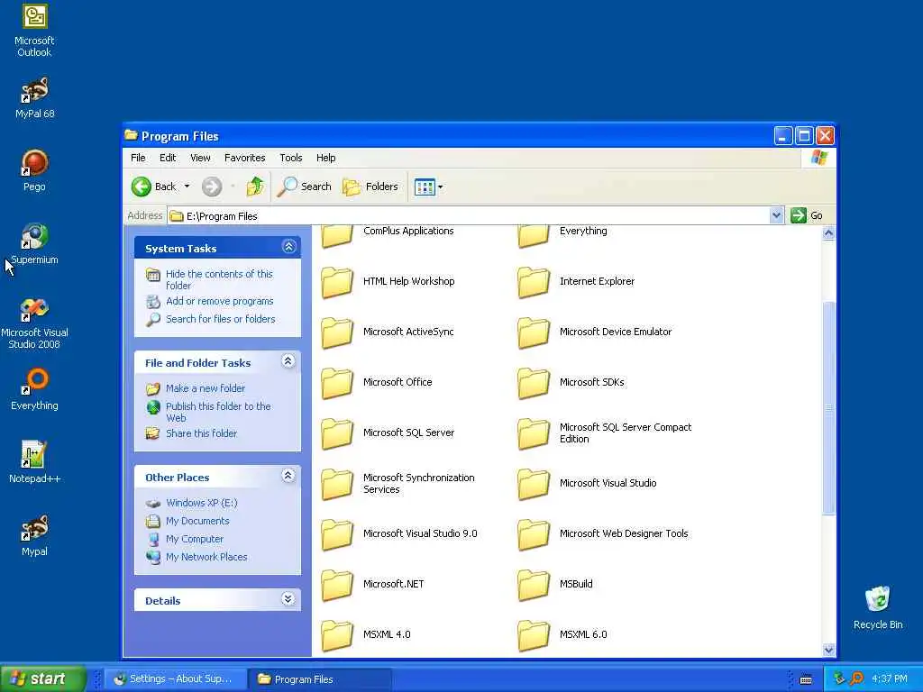The image size is (923, 692).
Task: Select the Microsoft Device Emulator folder icon
Action: 534,332
